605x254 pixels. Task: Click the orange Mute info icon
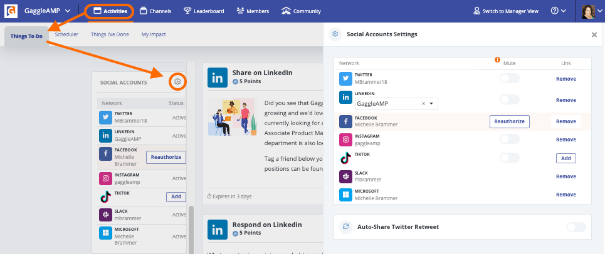pyautogui.click(x=497, y=60)
